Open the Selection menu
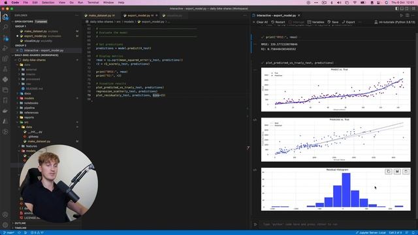The height and width of the screenshot is (235, 418). 48,3
